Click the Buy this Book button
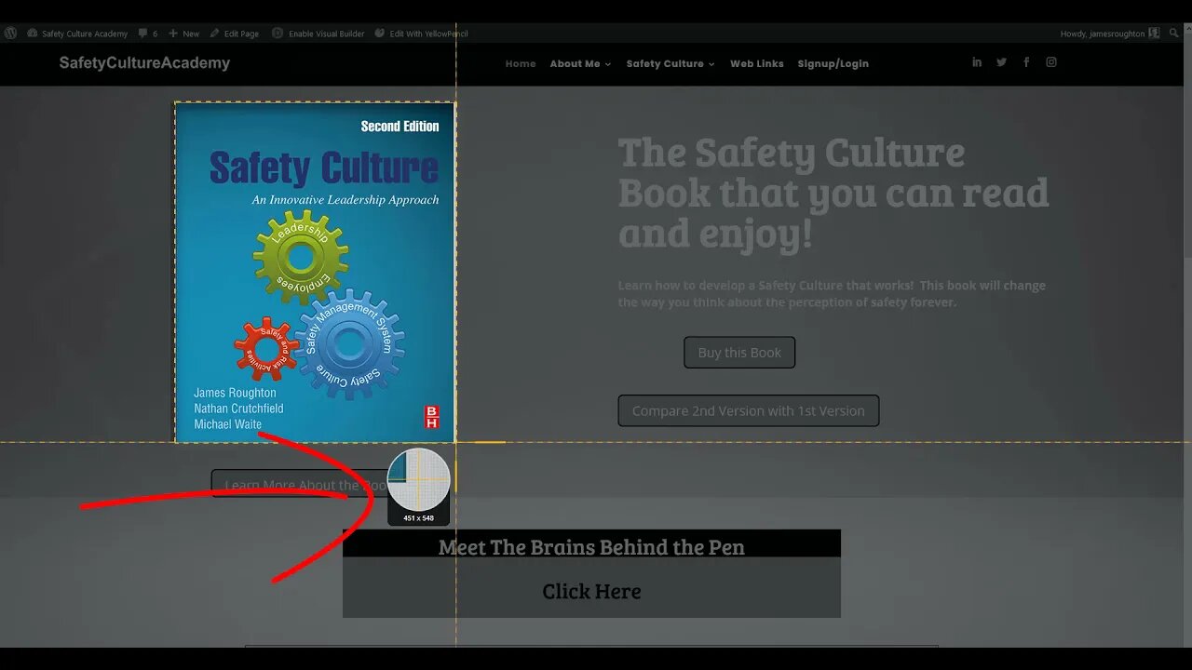1192x670 pixels. [739, 353]
